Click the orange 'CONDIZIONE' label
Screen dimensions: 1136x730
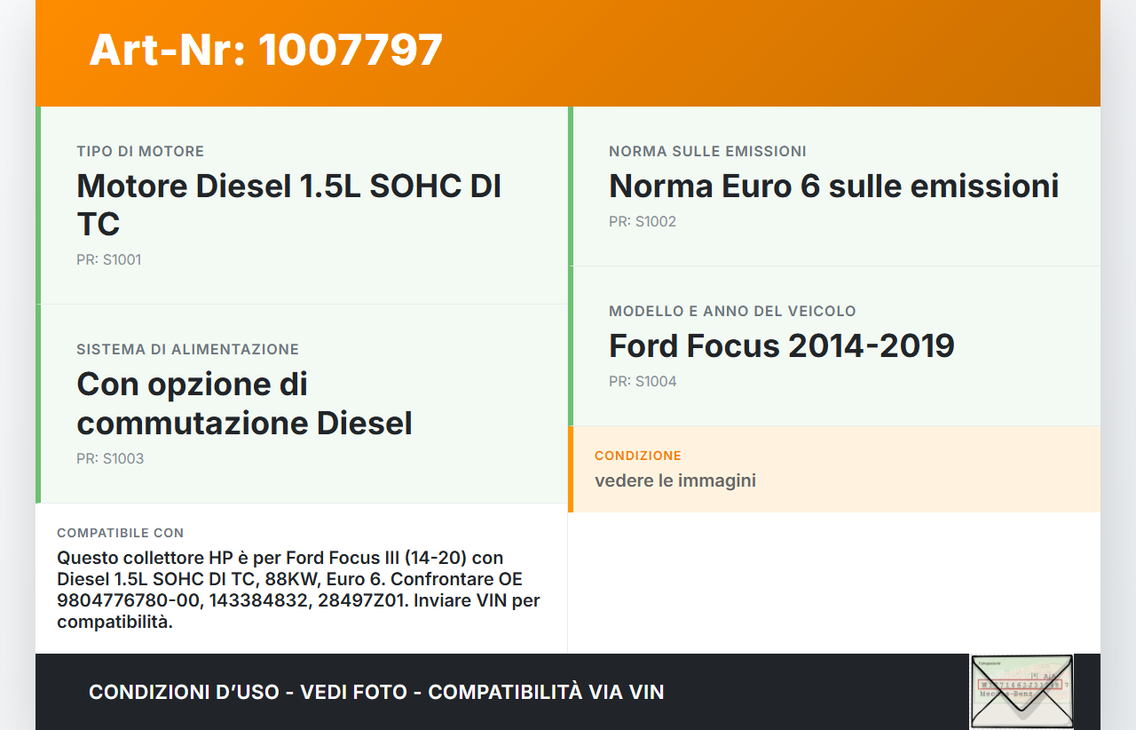[x=638, y=456]
